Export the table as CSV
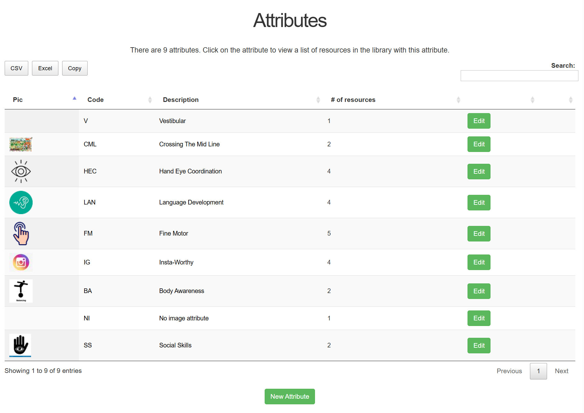 pos(16,68)
